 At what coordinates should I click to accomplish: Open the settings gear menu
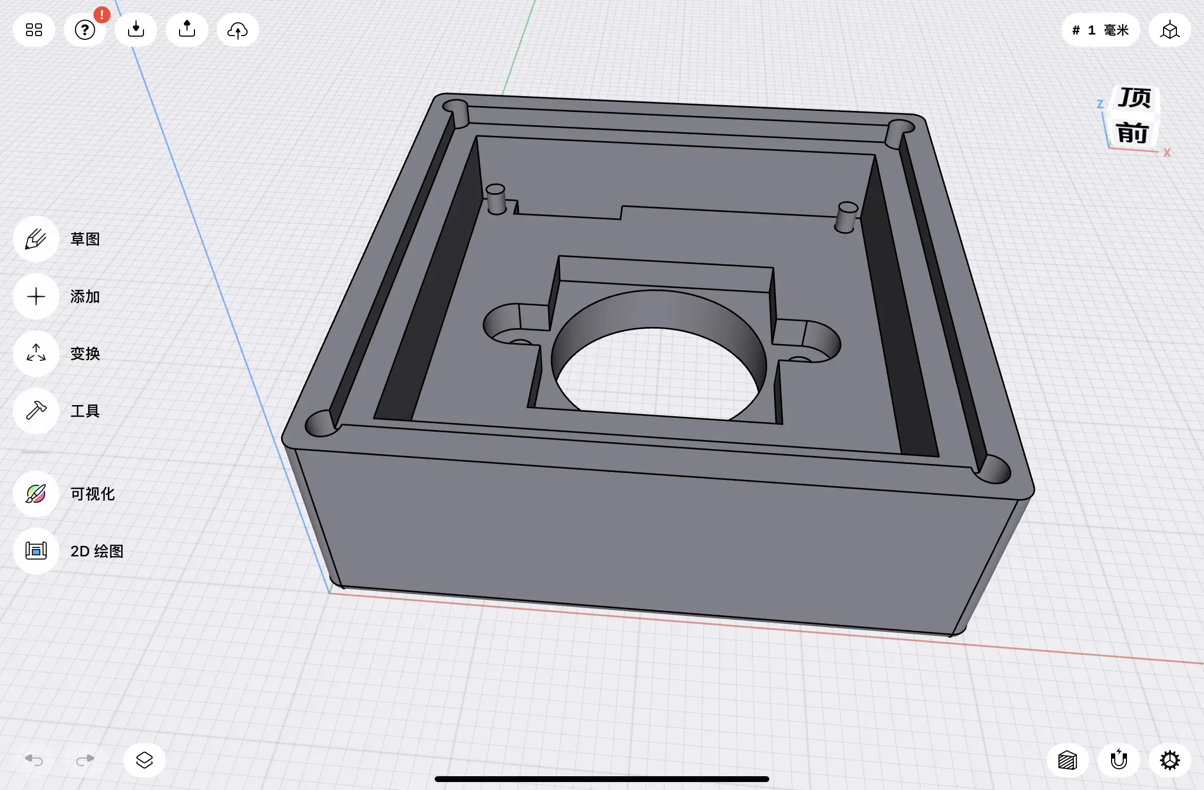click(x=1169, y=760)
